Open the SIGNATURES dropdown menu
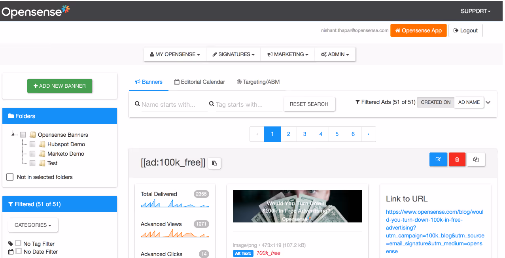505x258 pixels. (x=233, y=54)
